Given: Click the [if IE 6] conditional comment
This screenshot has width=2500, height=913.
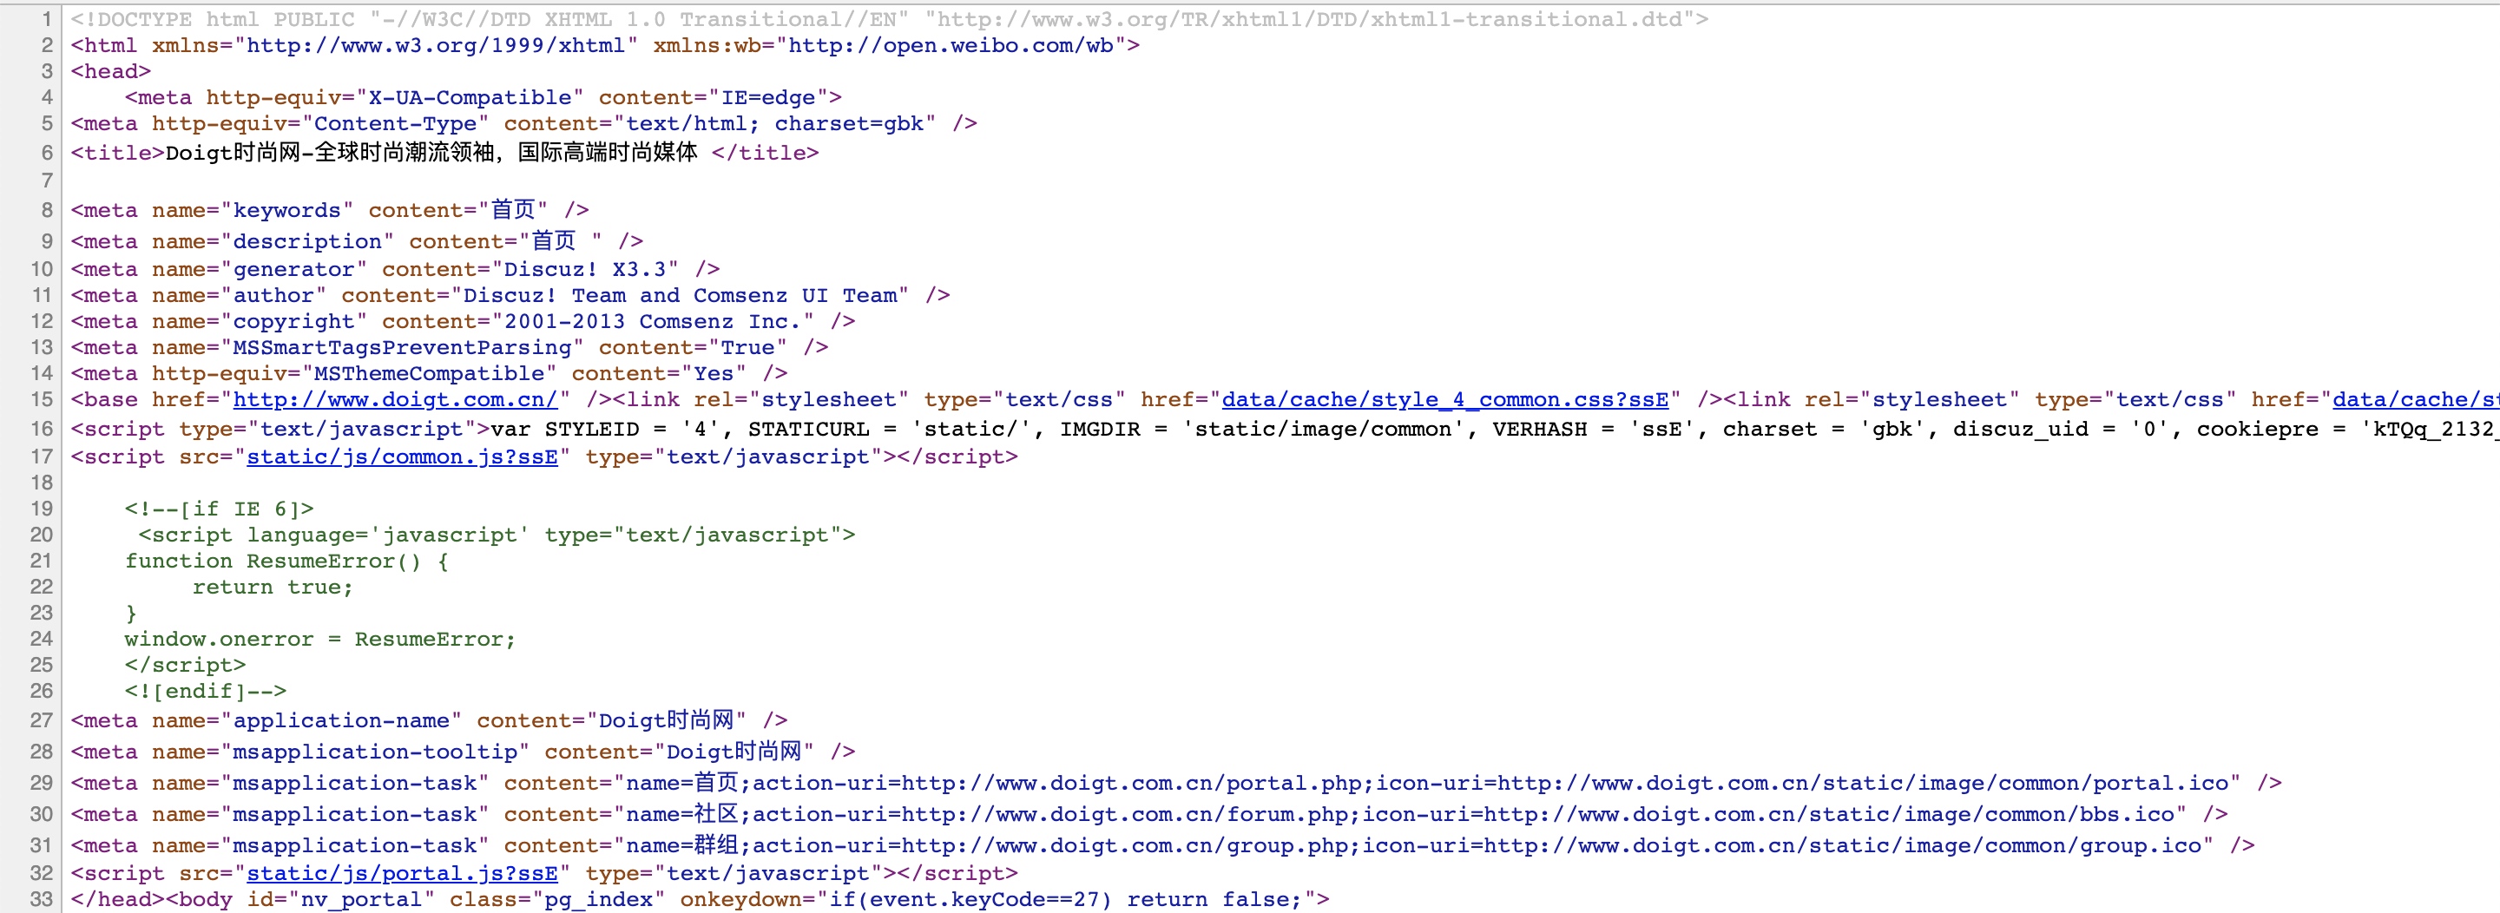Looking at the screenshot, I should (219, 509).
